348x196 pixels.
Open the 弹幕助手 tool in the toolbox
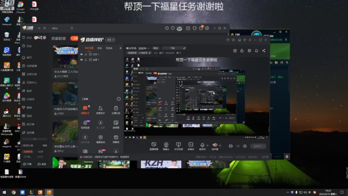pyautogui.click(x=85, y=110)
